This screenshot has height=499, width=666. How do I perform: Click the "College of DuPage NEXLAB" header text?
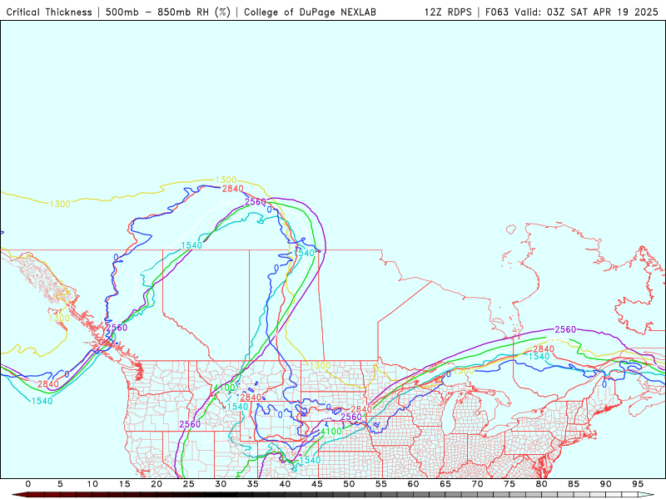point(310,12)
